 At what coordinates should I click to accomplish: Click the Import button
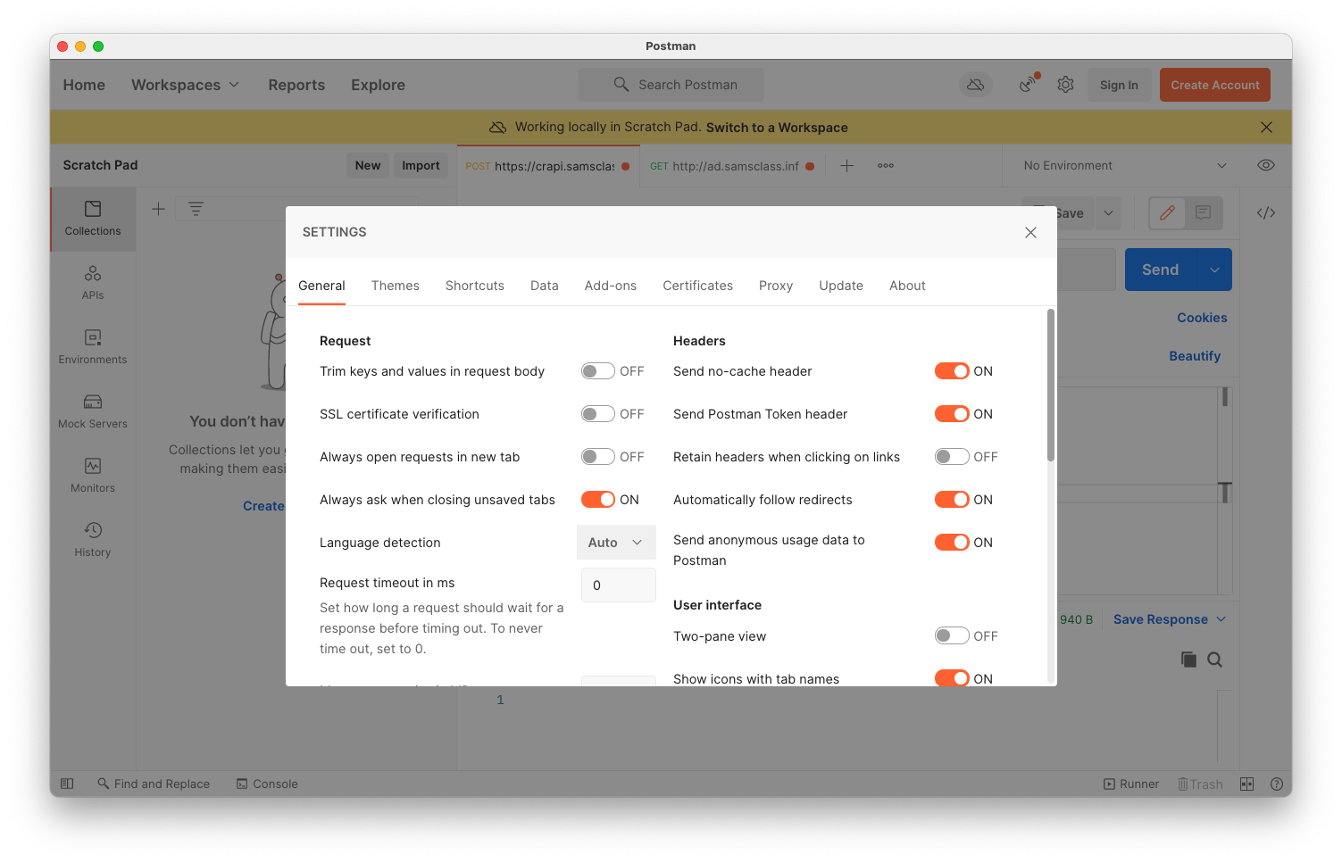421,165
